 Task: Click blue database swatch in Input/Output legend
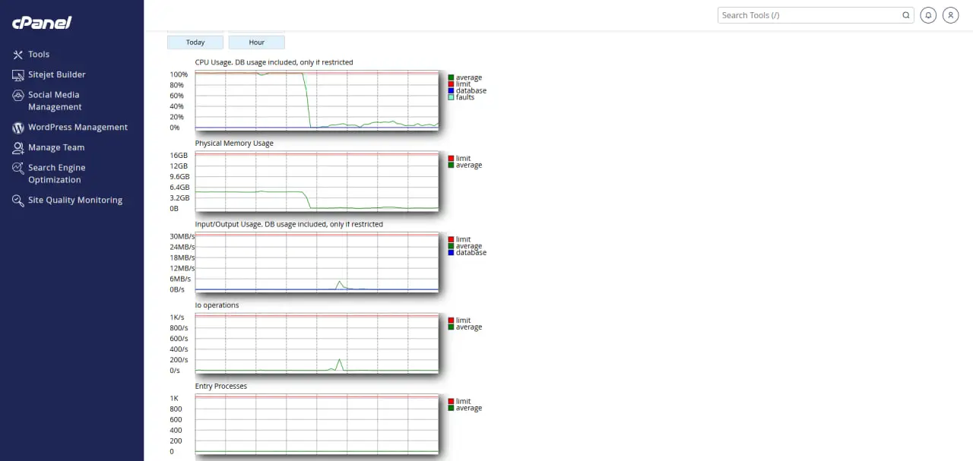[x=451, y=253]
